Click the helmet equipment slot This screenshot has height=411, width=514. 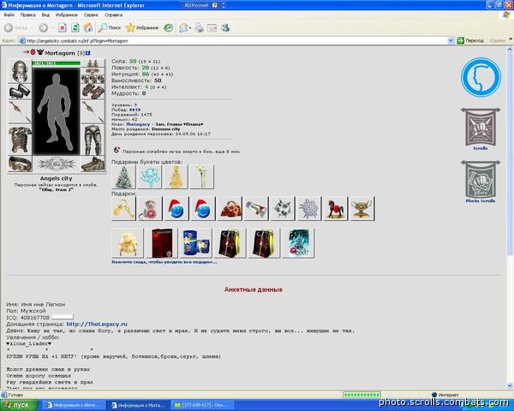20,71
